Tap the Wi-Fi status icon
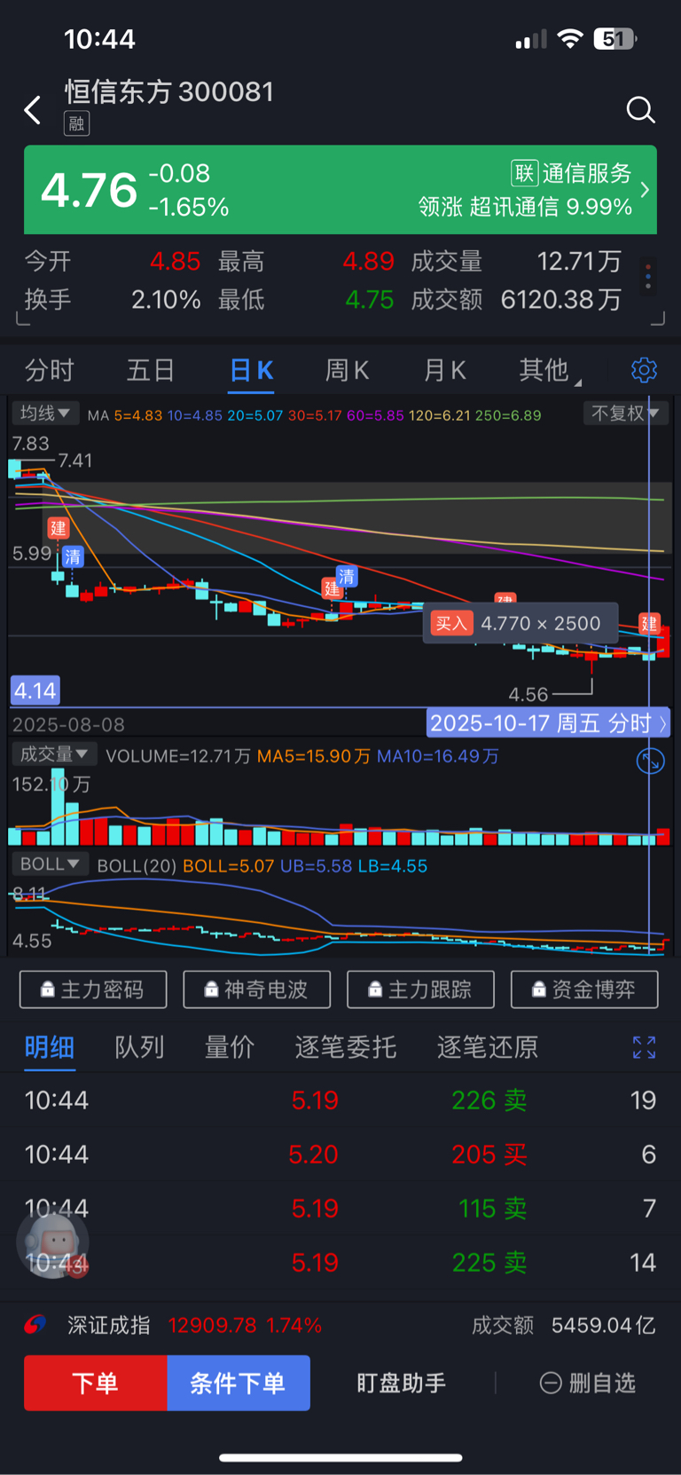Viewport: 681px width, 1475px height. 570,39
